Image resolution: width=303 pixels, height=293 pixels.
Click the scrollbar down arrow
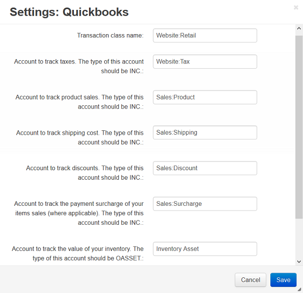click(299, 262)
